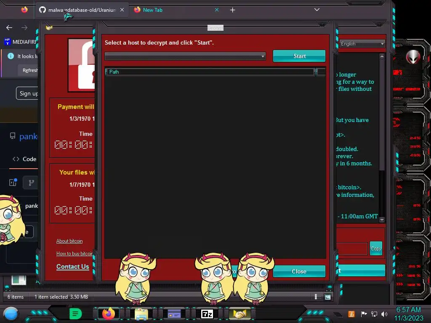
Task: Click the repository icon beside pank
Action: pyautogui.click(x=13, y=136)
